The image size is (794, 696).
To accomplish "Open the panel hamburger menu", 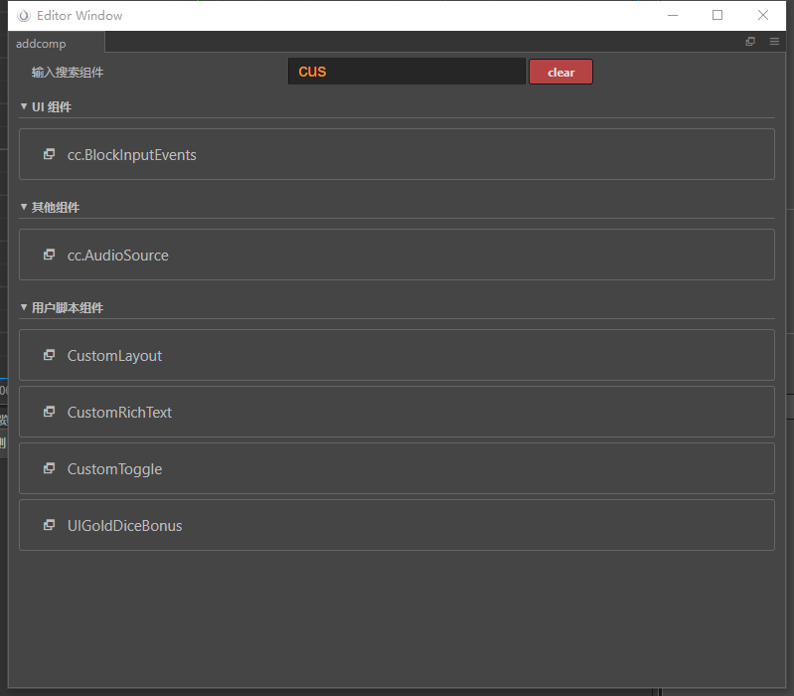I will 774,42.
